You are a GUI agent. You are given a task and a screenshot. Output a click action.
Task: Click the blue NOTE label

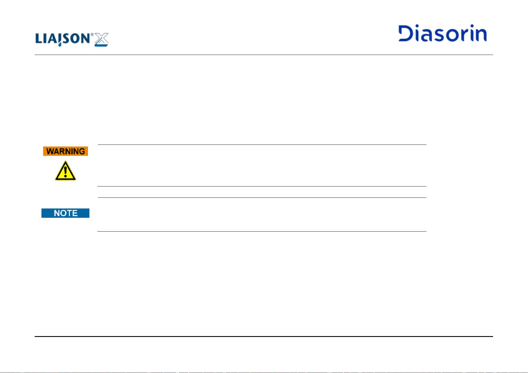click(x=65, y=213)
